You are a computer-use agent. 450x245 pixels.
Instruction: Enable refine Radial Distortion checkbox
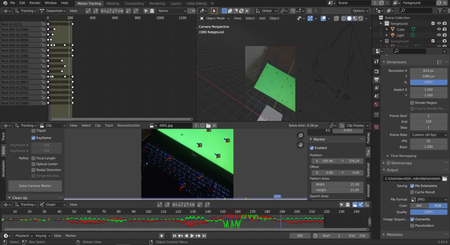pos(33,170)
